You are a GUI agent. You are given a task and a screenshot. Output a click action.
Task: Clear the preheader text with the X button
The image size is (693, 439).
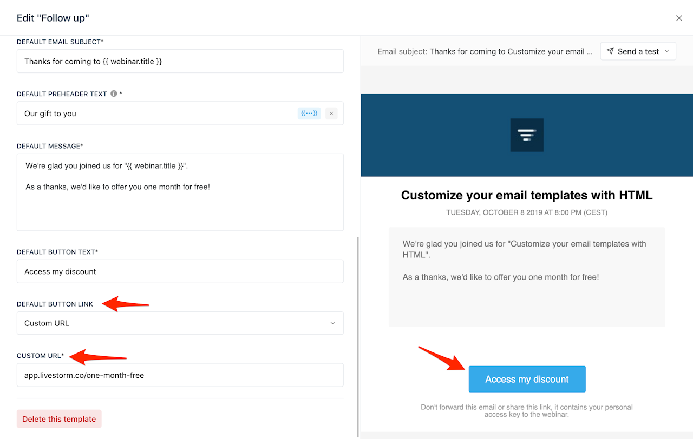point(331,114)
